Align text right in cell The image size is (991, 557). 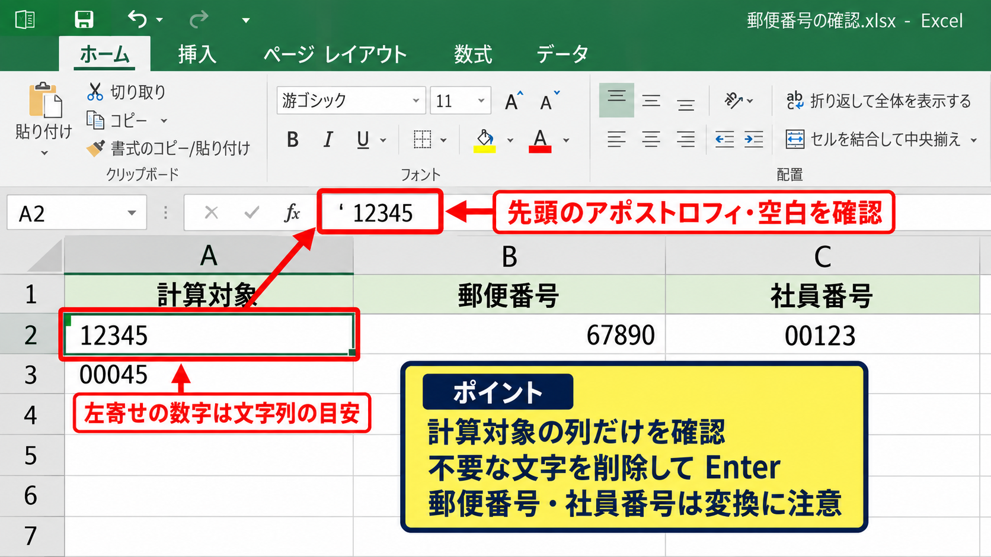686,139
